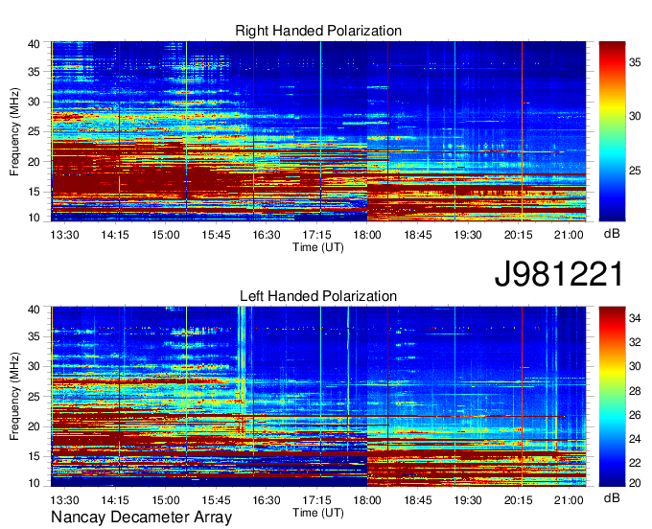Image resolution: width=652 pixels, height=529 pixels.
Task: Click the 21:00 time tick of upper plot
Action: 569,235
